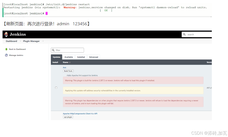
Task: Go Back to Dashboard link
Action: 17,49
